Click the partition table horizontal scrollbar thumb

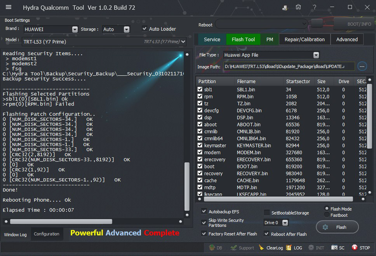pos(278,199)
